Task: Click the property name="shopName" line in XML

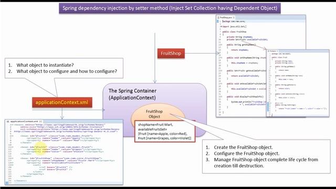Action: [x=71, y=161]
